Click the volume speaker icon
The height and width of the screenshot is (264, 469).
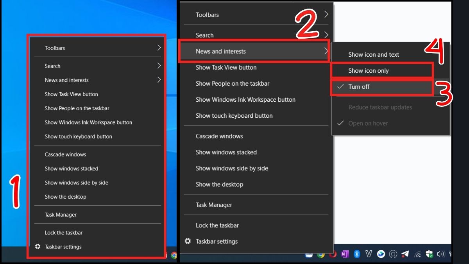coord(440,254)
